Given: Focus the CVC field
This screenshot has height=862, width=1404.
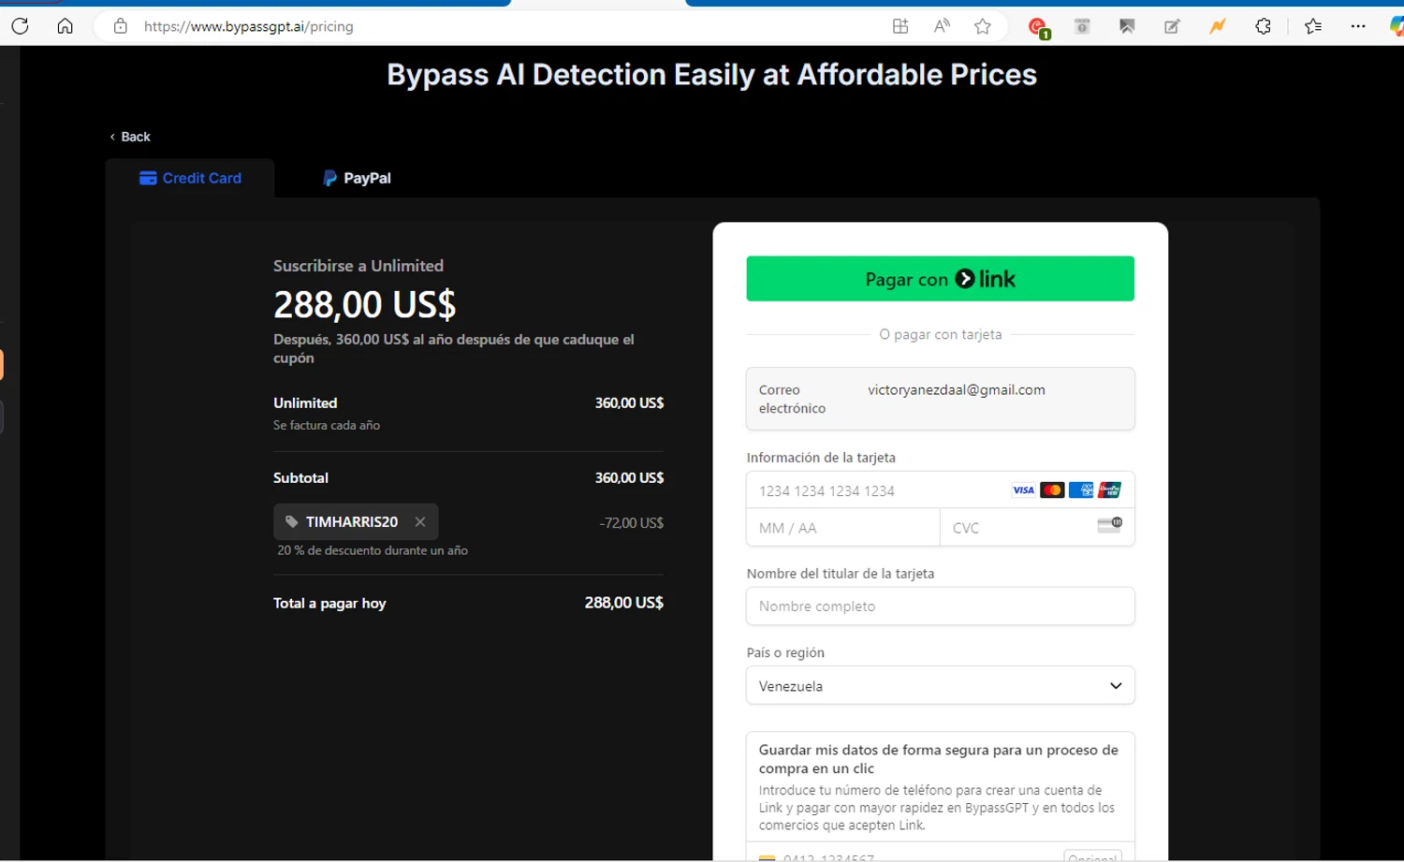Looking at the screenshot, I should [x=1037, y=528].
